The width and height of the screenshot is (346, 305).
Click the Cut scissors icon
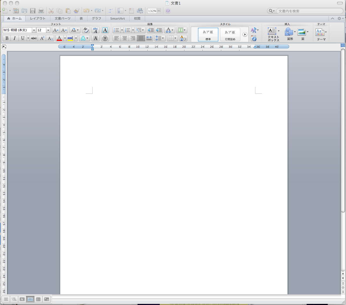tap(51, 11)
